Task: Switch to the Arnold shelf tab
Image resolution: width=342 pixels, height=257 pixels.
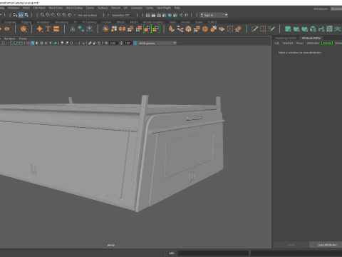Action: click(185, 22)
